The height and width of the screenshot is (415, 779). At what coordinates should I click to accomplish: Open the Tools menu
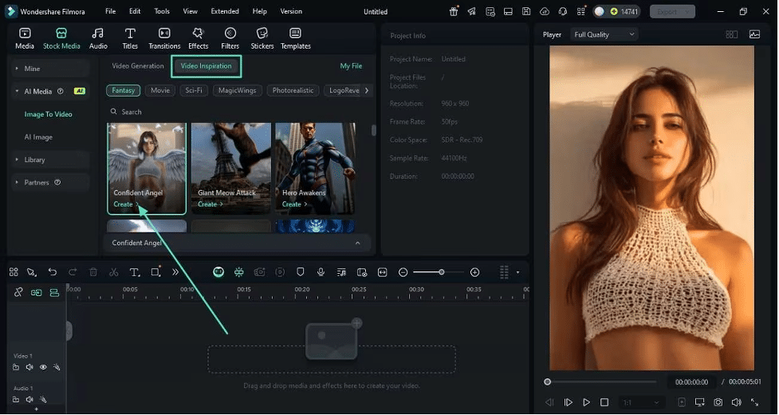[x=162, y=11]
